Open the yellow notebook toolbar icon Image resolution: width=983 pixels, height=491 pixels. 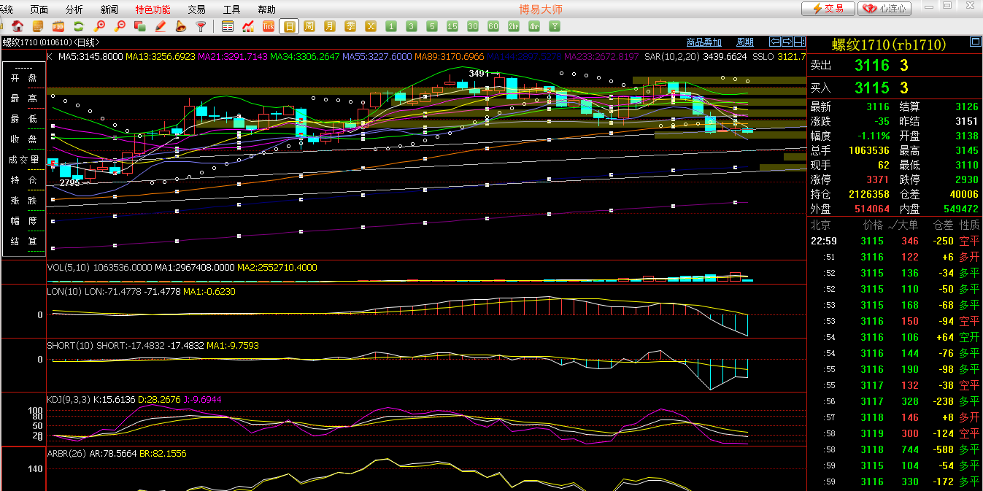37,26
